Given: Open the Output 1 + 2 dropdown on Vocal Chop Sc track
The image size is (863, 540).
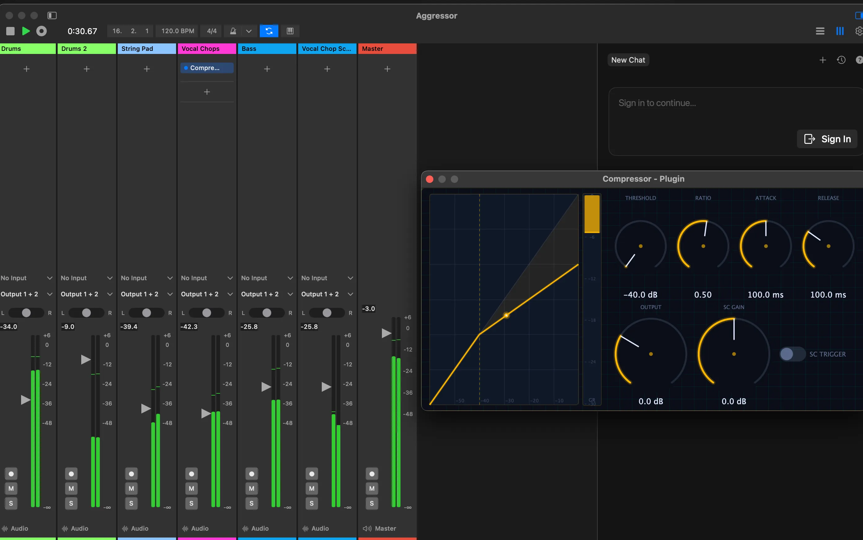Looking at the screenshot, I should tap(327, 294).
